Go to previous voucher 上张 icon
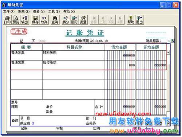Image resolution: width=182 pixels, height=137 pixels. 103,20
